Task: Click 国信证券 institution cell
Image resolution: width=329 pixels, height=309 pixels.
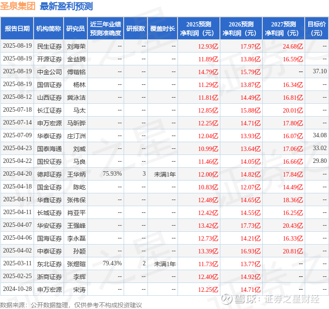Action: point(49,85)
